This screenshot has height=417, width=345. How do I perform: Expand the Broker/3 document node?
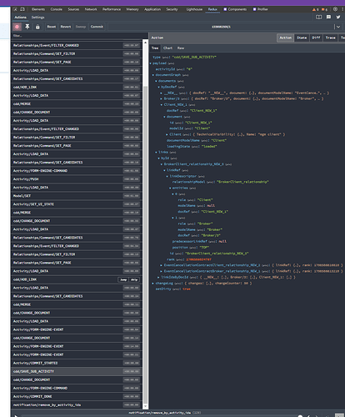(162, 98)
